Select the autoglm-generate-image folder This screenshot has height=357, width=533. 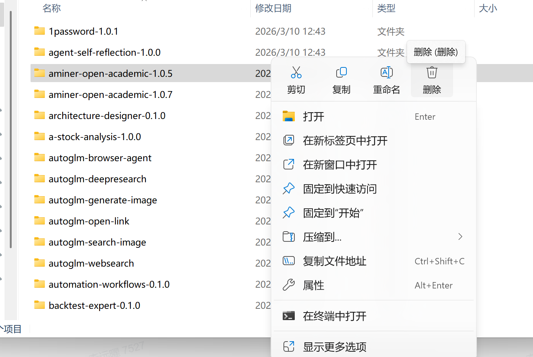103,200
